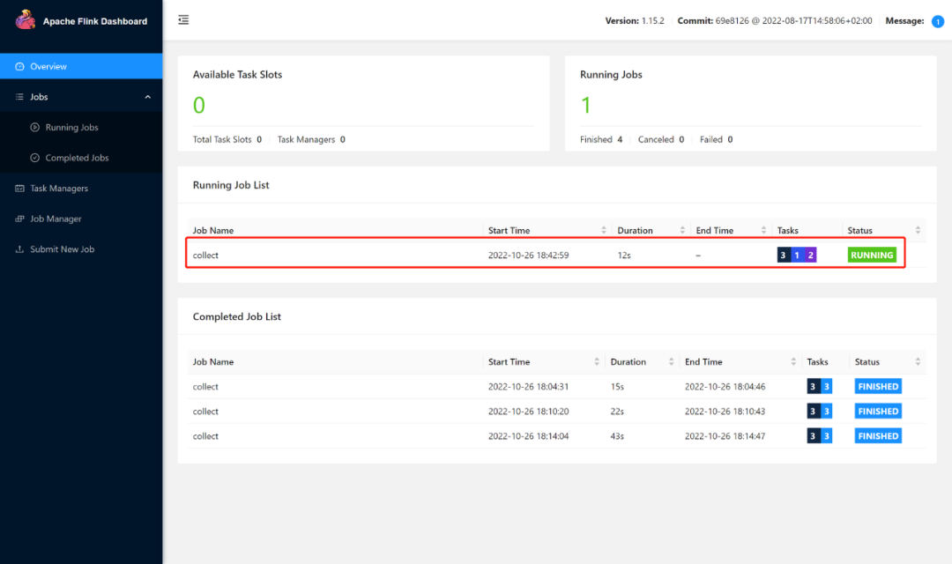This screenshot has height=564, width=952.
Task: Open the running collect job row
Action: 205,256
